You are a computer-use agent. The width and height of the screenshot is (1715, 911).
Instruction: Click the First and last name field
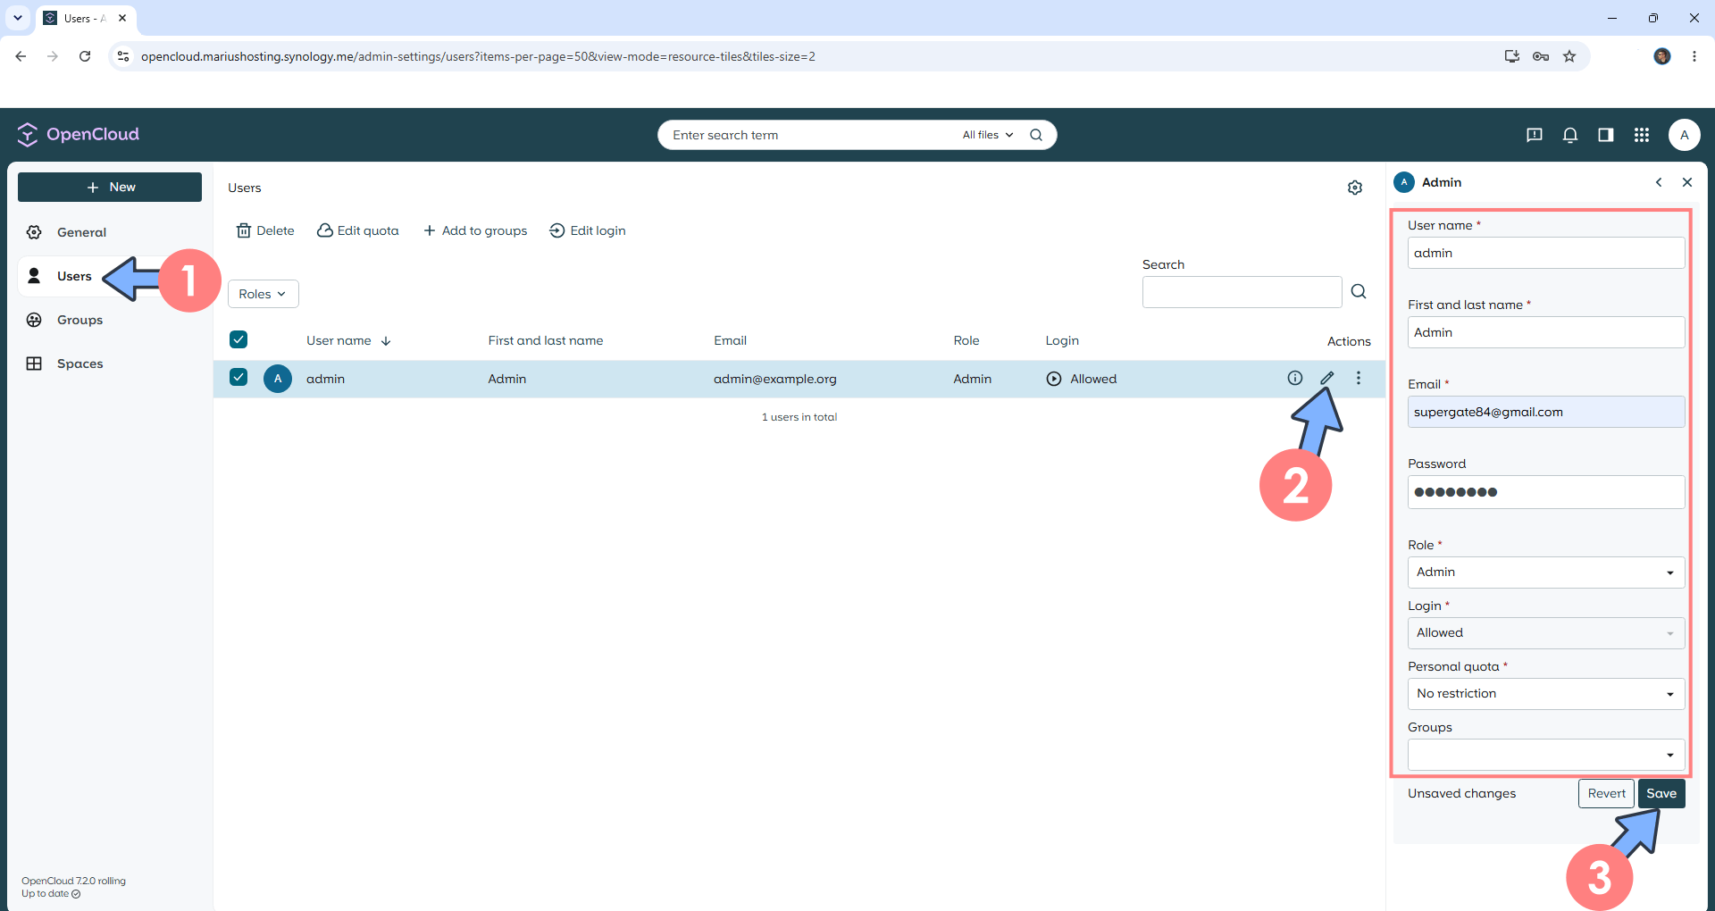point(1546,332)
